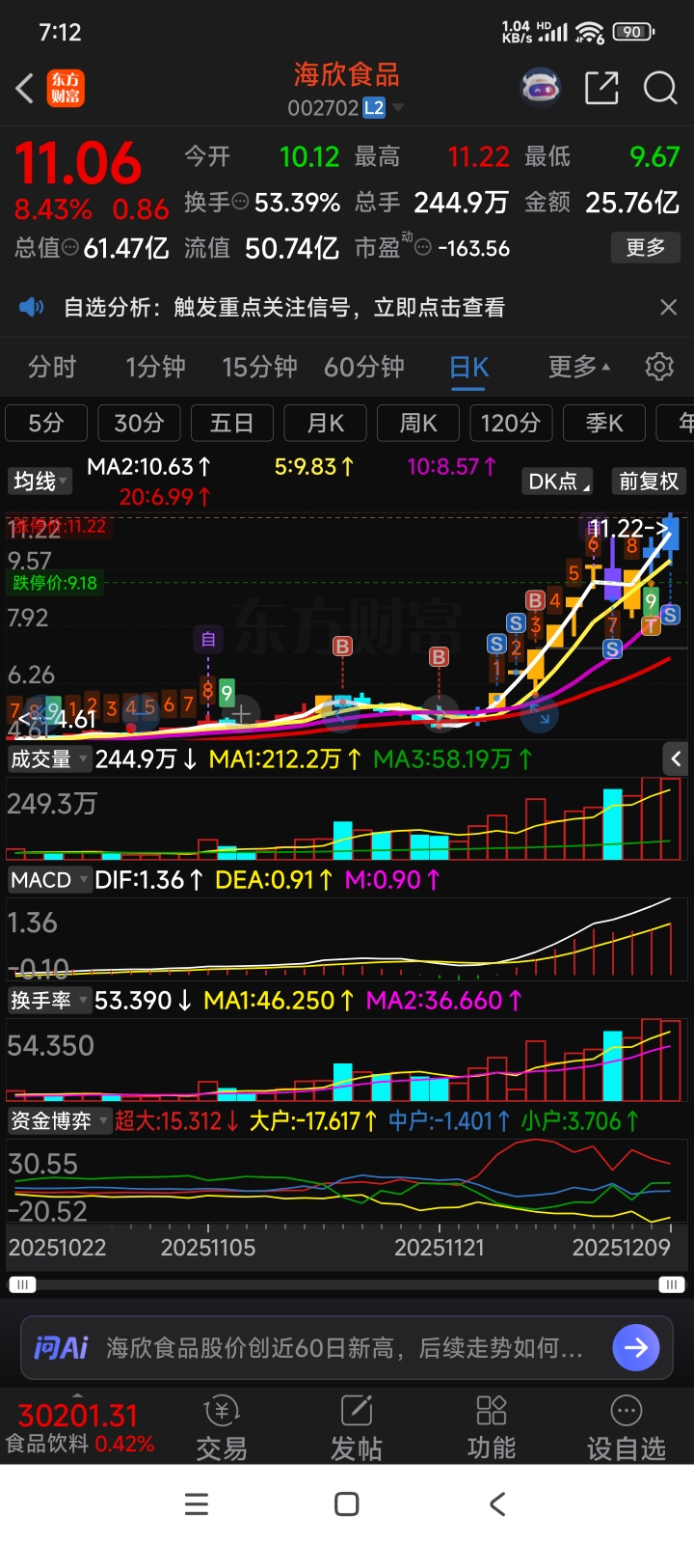Tap the back arrow at top left

pyautogui.click(x=25, y=89)
